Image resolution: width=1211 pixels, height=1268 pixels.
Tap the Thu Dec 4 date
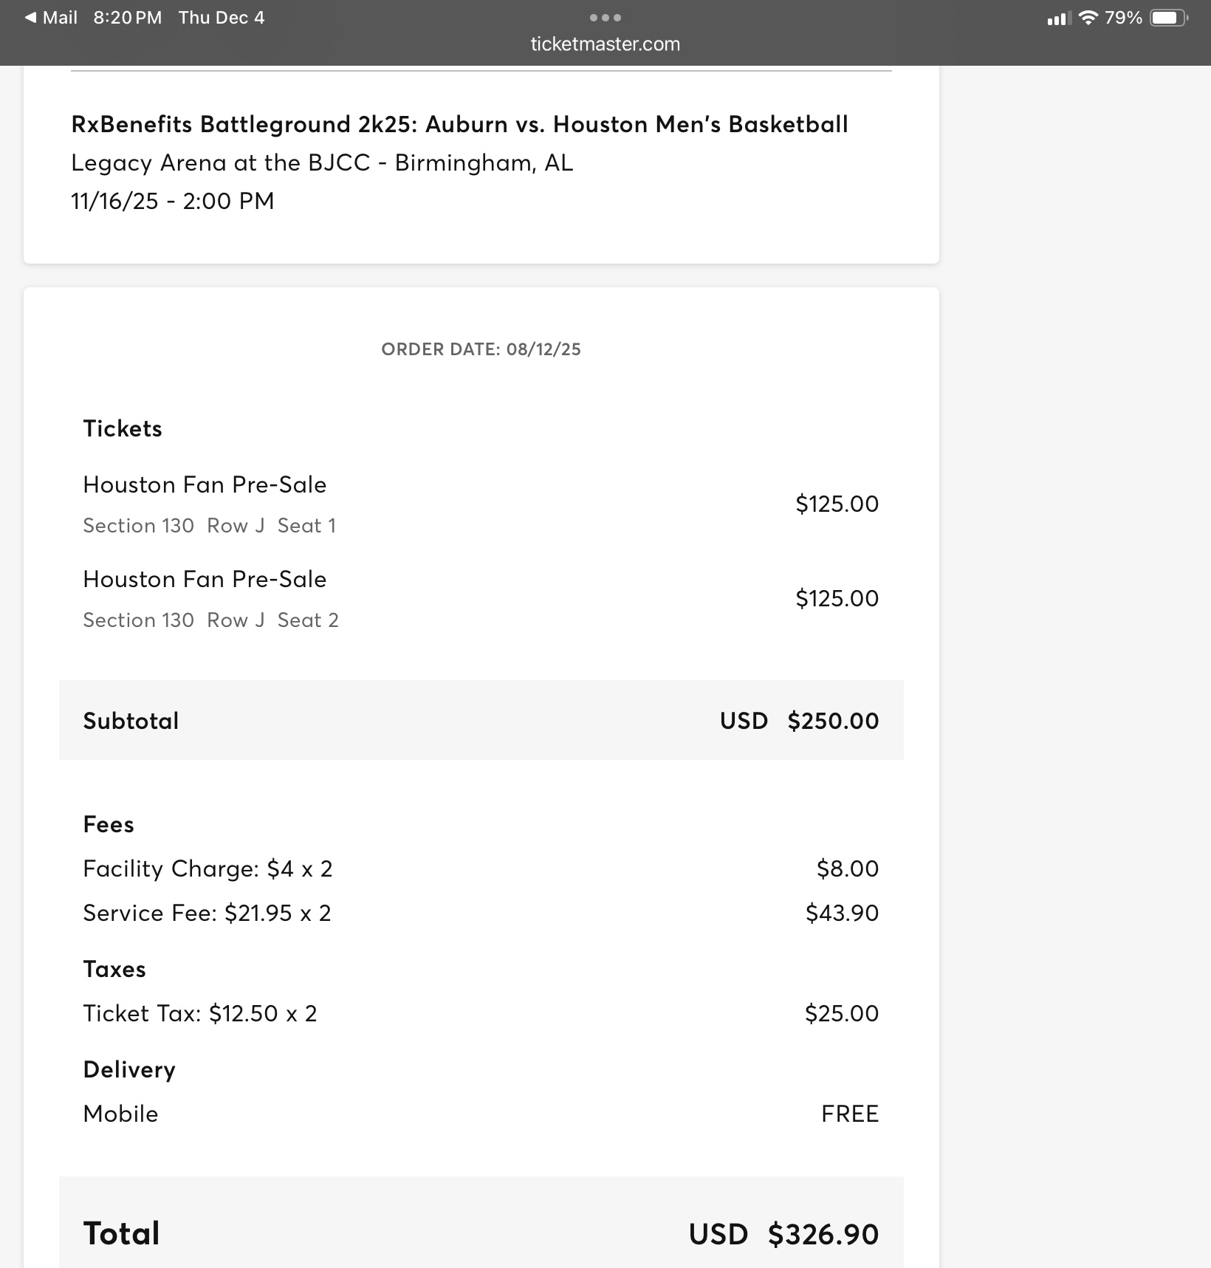[222, 18]
